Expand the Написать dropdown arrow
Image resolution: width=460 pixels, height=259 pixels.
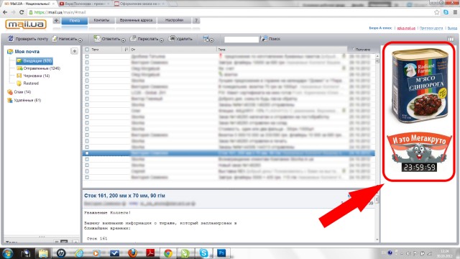[80, 40]
